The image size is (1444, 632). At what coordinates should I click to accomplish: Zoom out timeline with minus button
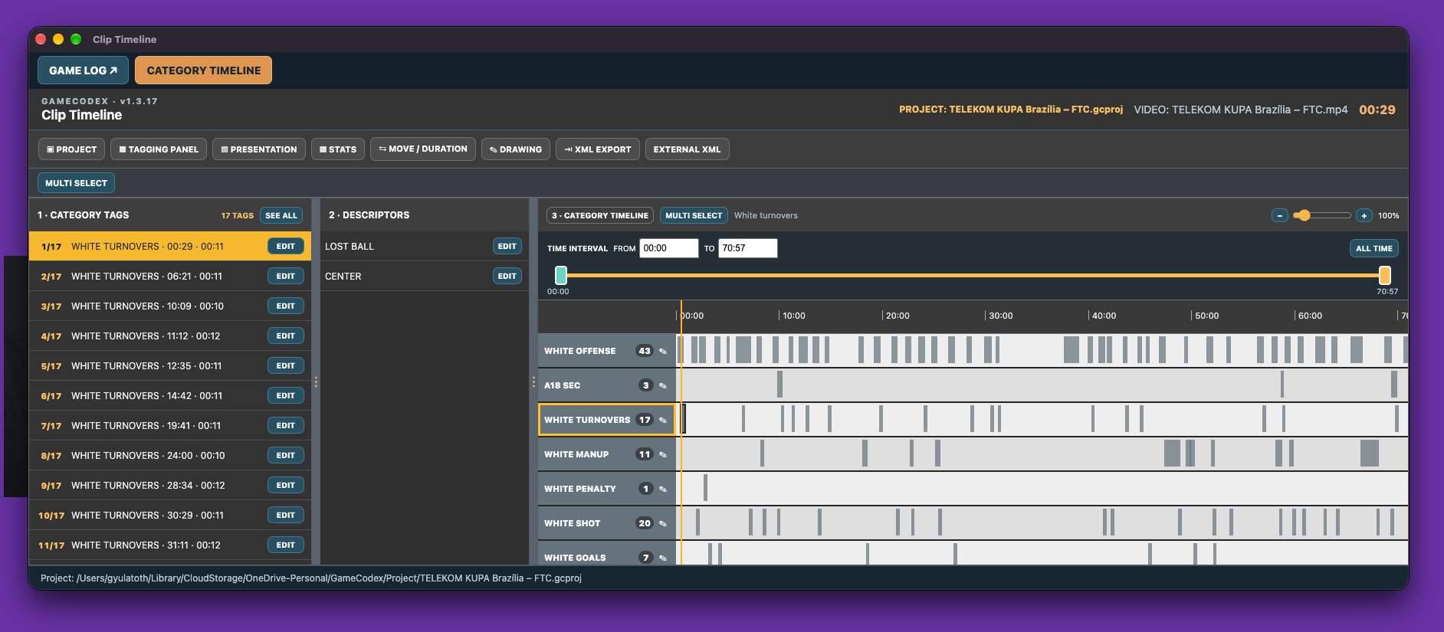1279,215
